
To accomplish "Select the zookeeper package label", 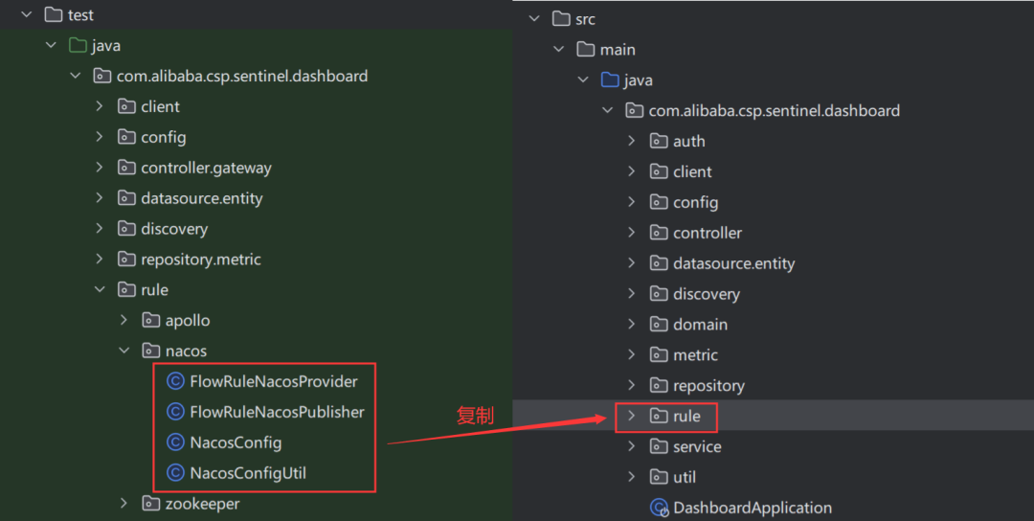I will tap(202, 504).
